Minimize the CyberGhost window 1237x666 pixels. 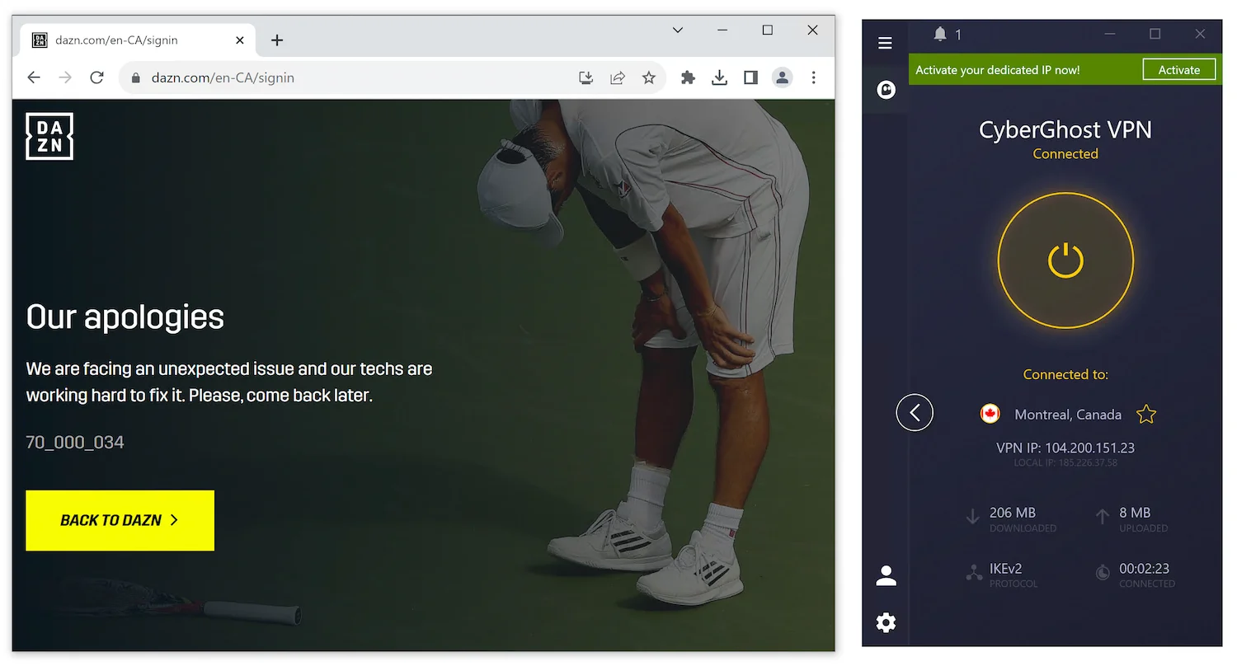point(1109,34)
